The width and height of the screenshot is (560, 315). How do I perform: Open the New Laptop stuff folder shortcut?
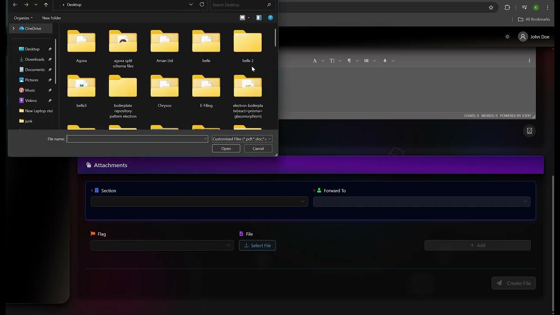click(x=36, y=111)
